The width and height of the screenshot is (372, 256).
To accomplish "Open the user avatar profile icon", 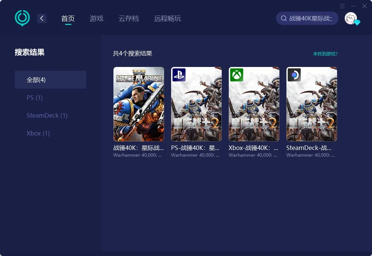I will click(x=350, y=18).
